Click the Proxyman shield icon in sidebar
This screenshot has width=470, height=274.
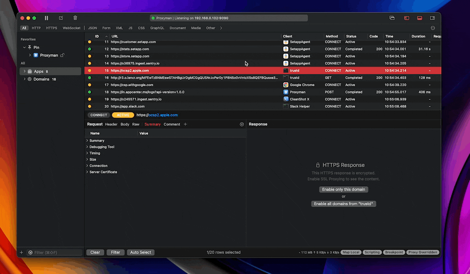pos(36,55)
